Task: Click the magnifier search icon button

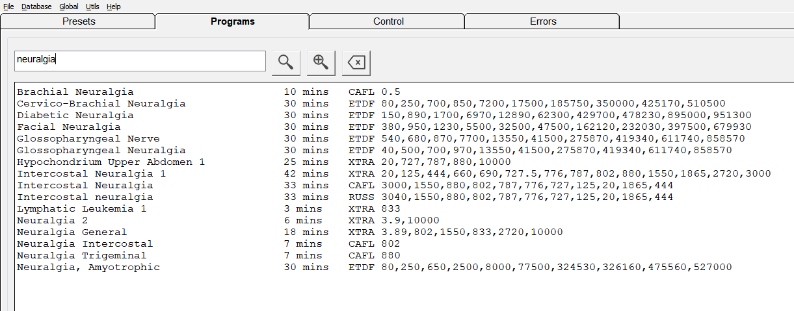Action: (x=285, y=62)
